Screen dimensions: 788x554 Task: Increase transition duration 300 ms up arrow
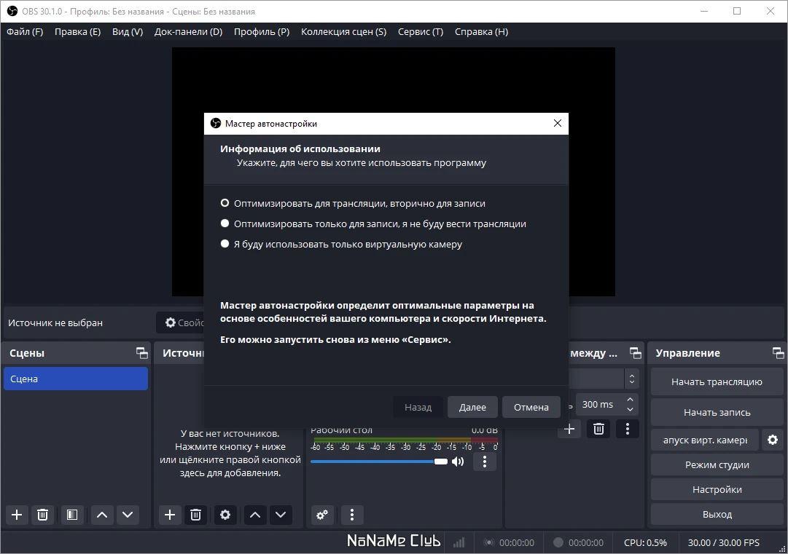pyautogui.click(x=631, y=400)
